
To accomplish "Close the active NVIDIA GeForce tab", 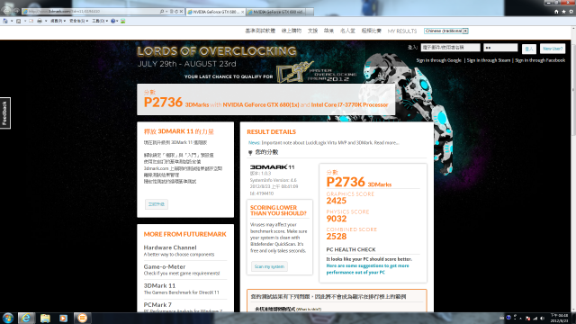I will click(x=242, y=12).
